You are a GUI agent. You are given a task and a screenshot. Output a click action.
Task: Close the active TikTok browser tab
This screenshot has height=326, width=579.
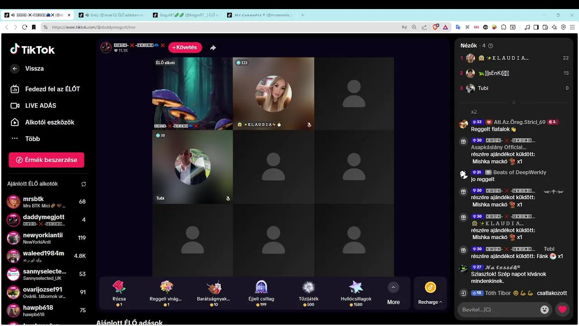[x=69, y=15]
